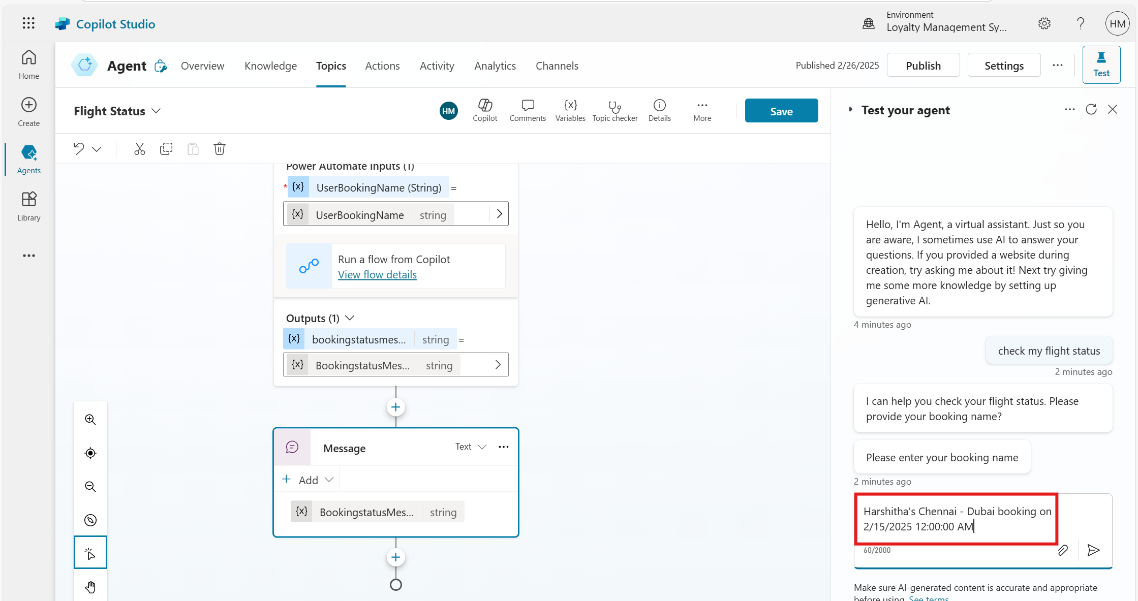This screenshot has height=601, width=1138.
Task: Click the send message arrow
Action: click(x=1093, y=550)
